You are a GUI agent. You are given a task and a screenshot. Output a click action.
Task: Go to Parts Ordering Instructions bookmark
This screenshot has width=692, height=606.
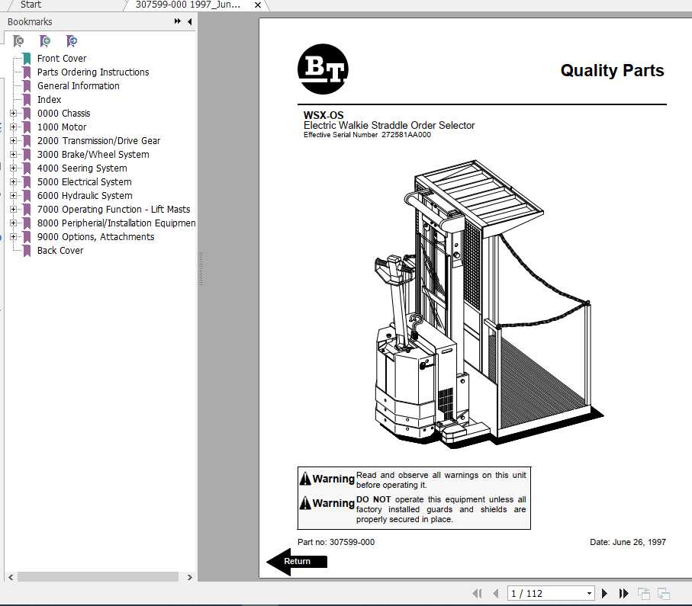pos(92,72)
